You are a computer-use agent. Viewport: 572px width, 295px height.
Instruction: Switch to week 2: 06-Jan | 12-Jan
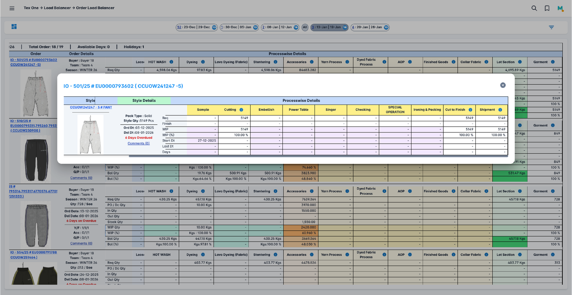280,27
